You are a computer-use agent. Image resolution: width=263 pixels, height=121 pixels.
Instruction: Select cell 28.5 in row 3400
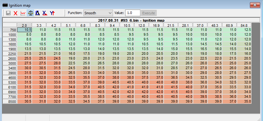(x=171, y=68)
